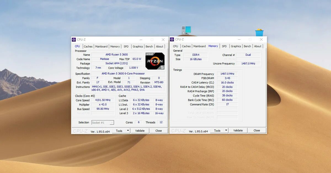
Task: Open the SPD tab in the right CPU-Z window
Action: pyautogui.click(x=224, y=46)
